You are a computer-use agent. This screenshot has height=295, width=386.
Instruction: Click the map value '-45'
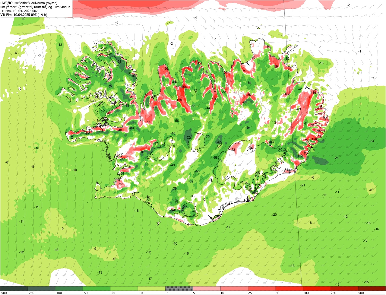click(173, 133)
